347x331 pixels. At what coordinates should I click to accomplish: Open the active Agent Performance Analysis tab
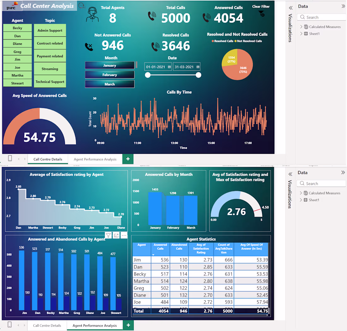(95, 325)
